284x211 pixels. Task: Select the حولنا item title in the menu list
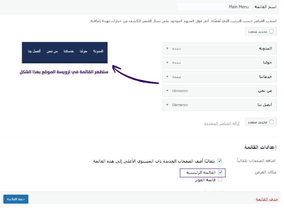pos(267,63)
